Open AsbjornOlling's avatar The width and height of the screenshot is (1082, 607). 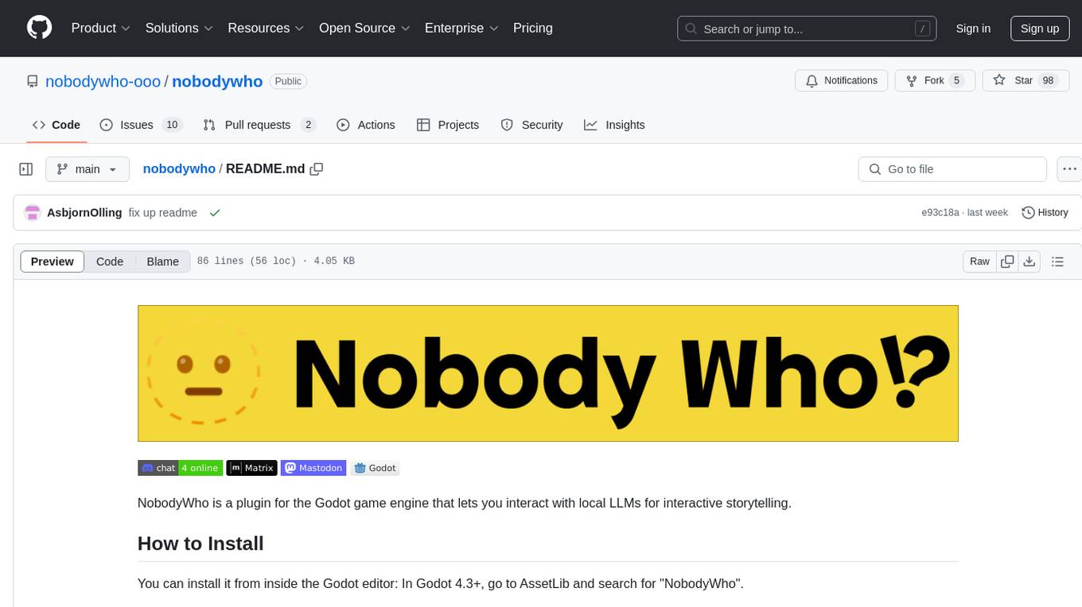pyautogui.click(x=33, y=213)
